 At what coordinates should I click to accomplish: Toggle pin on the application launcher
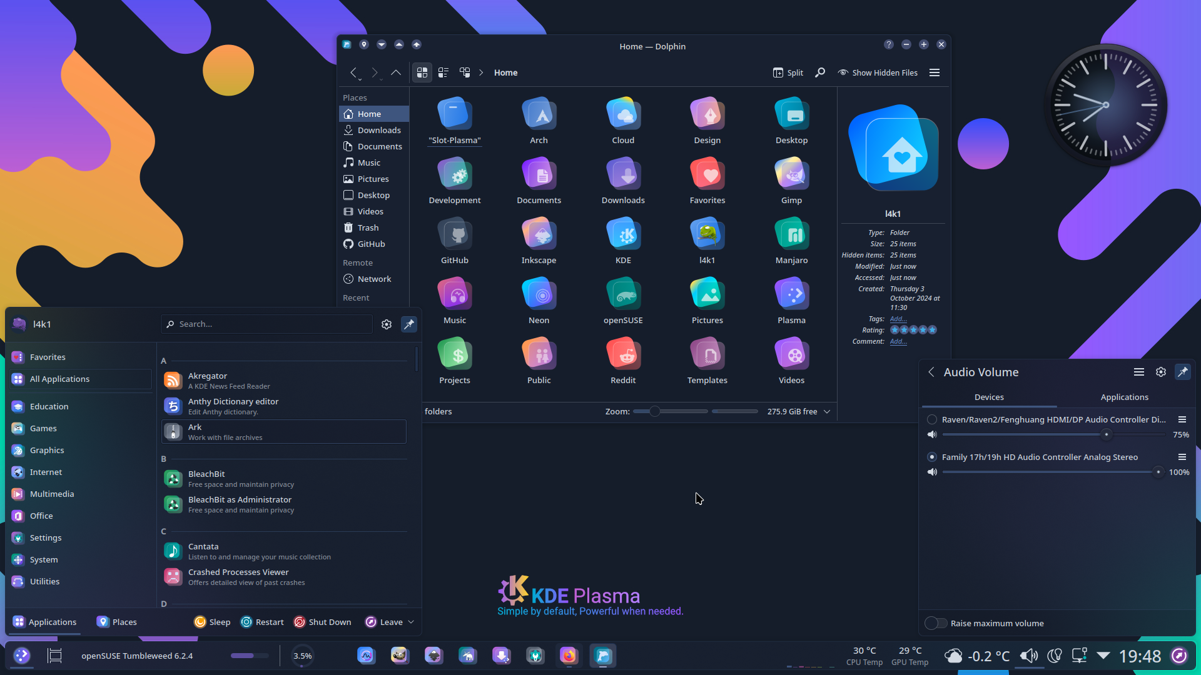click(x=409, y=324)
